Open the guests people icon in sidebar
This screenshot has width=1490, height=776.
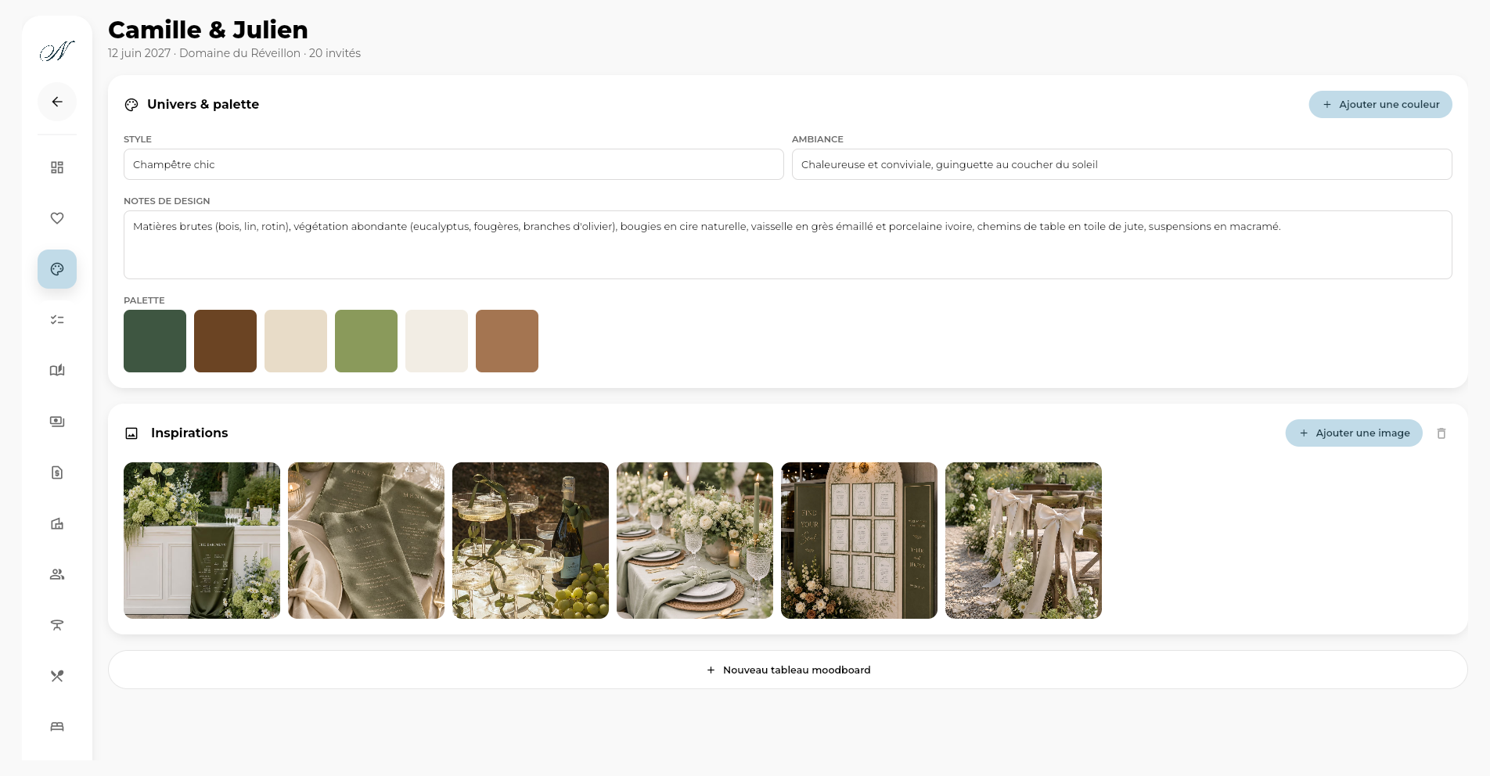click(x=57, y=574)
